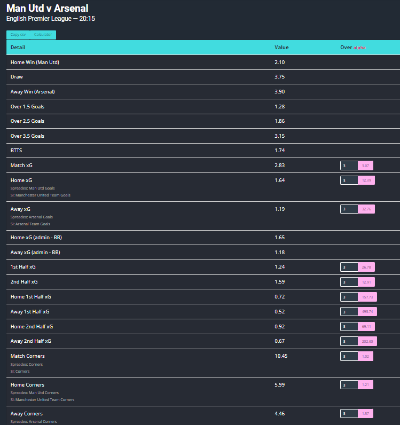Click the Copy csv button
This screenshot has height=425, width=400.
pos(18,35)
